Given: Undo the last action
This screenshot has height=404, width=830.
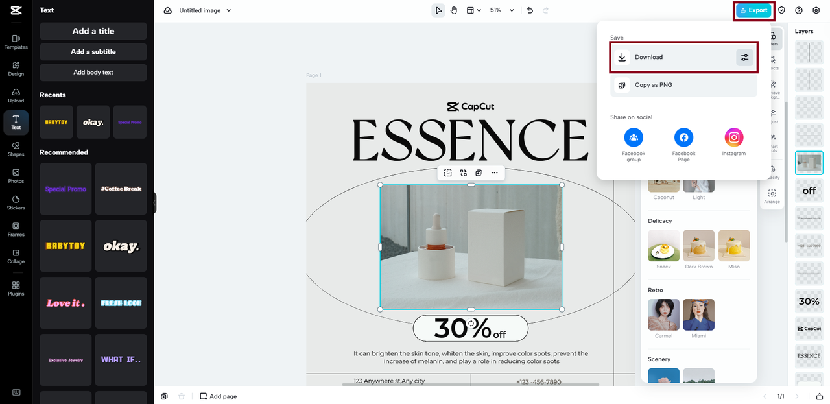Looking at the screenshot, I should click(530, 10).
